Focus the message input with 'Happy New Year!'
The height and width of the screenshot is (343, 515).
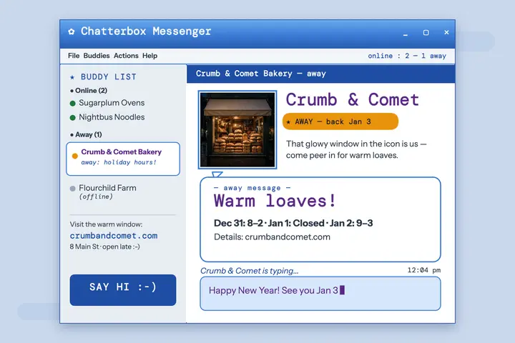[320, 294]
